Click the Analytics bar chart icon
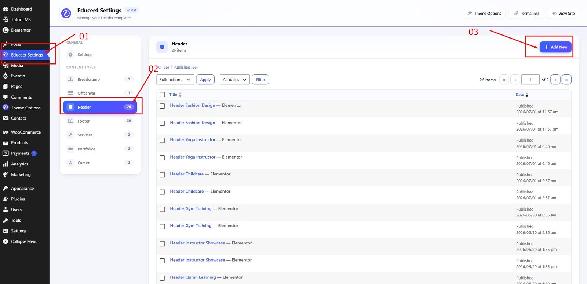The height and width of the screenshot is (284, 587). pos(6,164)
